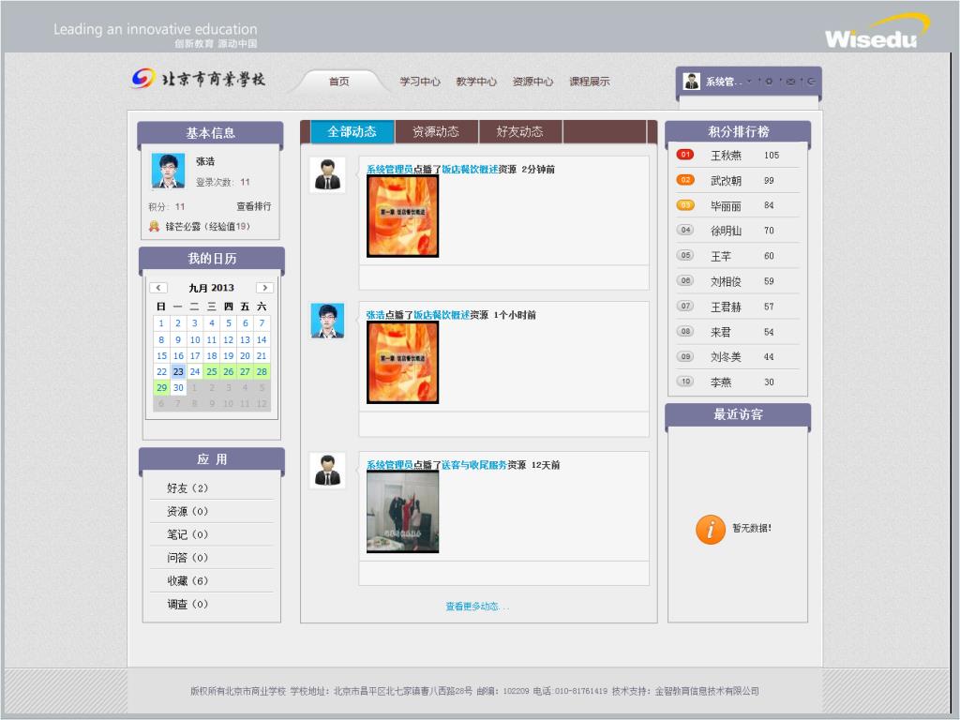Image resolution: width=960 pixels, height=720 pixels.
Task: Open the orange resource thumbnail in 张浩's post
Action: pyautogui.click(x=403, y=363)
